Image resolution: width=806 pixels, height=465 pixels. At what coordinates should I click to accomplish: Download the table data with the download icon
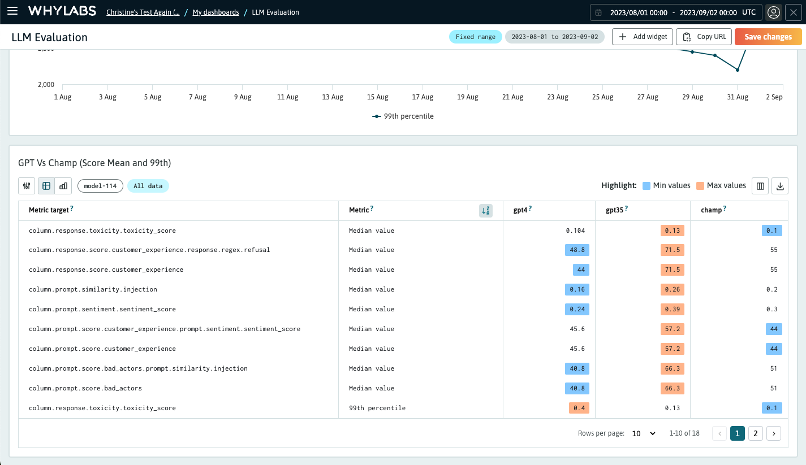(x=779, y=185)
